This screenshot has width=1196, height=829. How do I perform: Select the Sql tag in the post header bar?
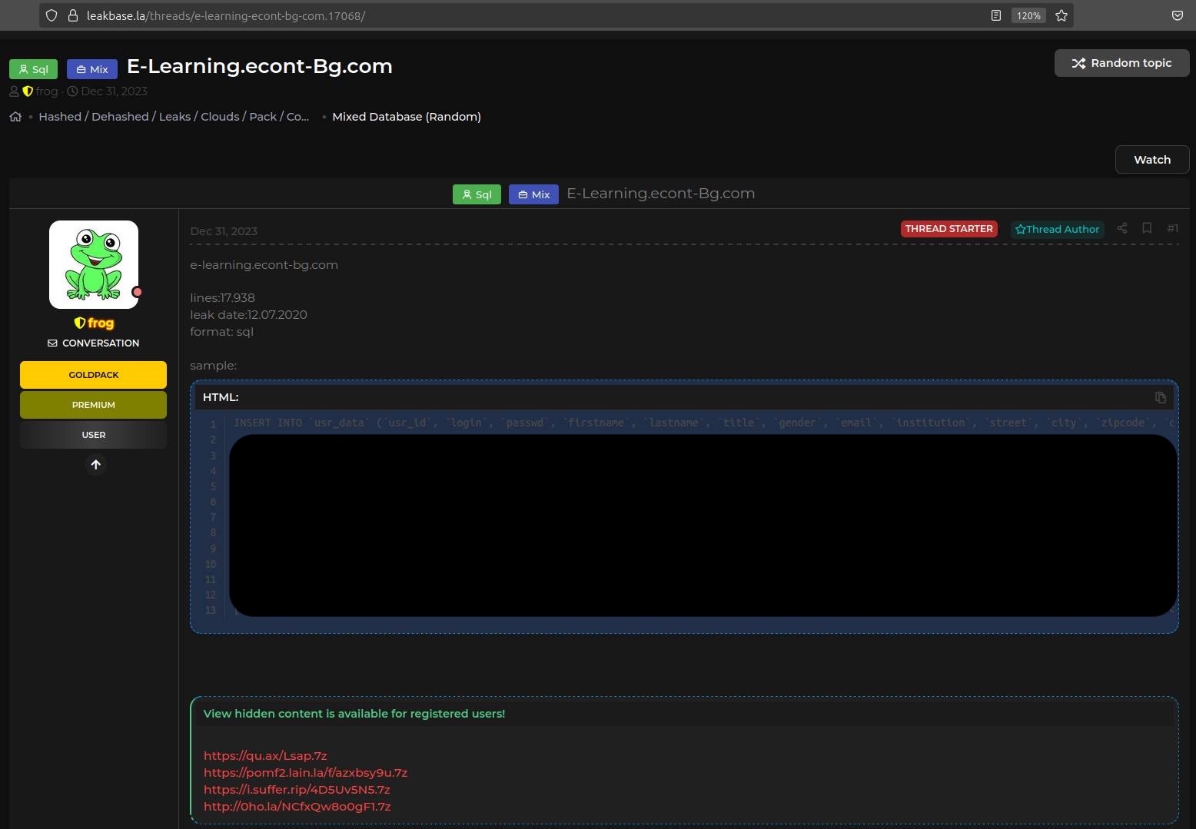[x=477, y=194]
